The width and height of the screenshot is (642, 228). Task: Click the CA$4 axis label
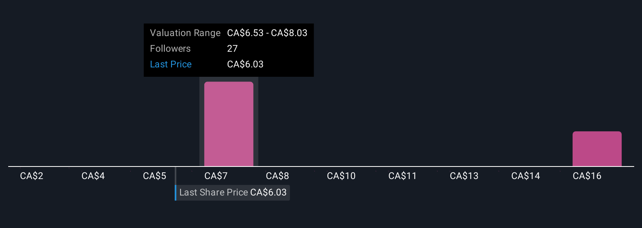(x=93, y=176)
